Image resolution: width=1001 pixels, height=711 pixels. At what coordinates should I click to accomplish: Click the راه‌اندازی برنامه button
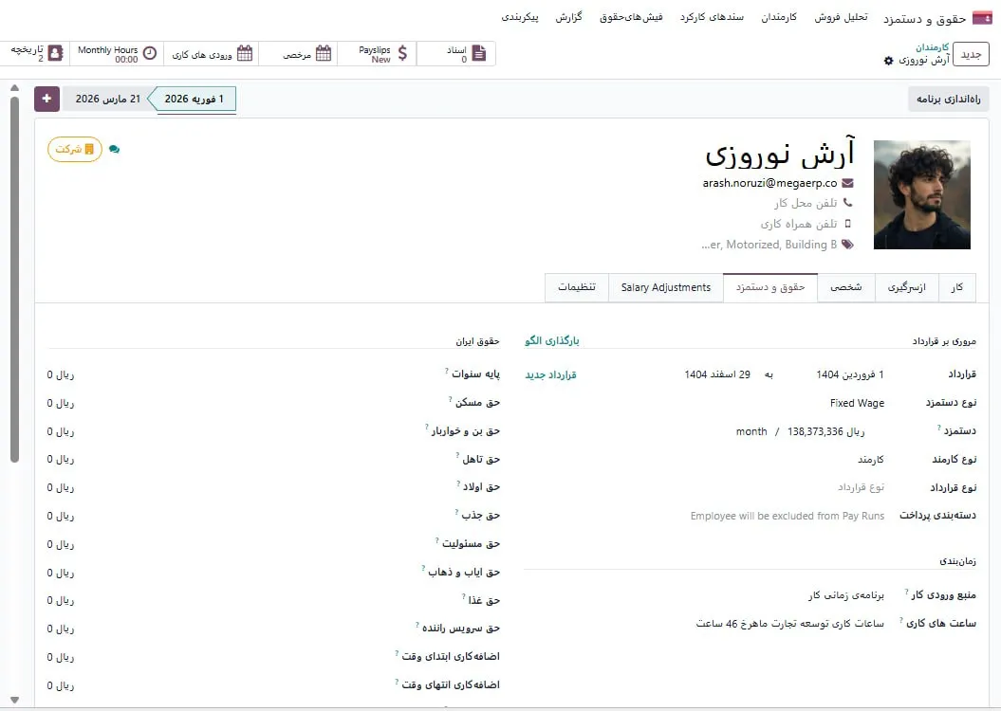pos(949,99)
